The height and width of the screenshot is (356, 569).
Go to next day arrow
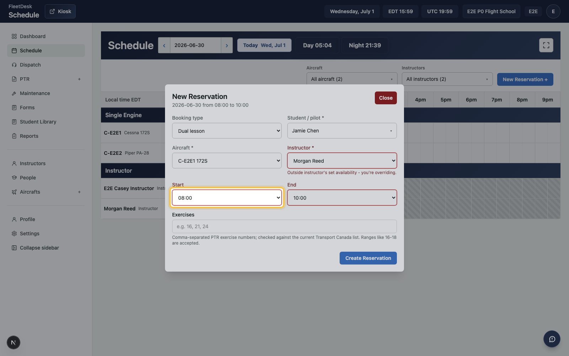click(x=227, y=45)
